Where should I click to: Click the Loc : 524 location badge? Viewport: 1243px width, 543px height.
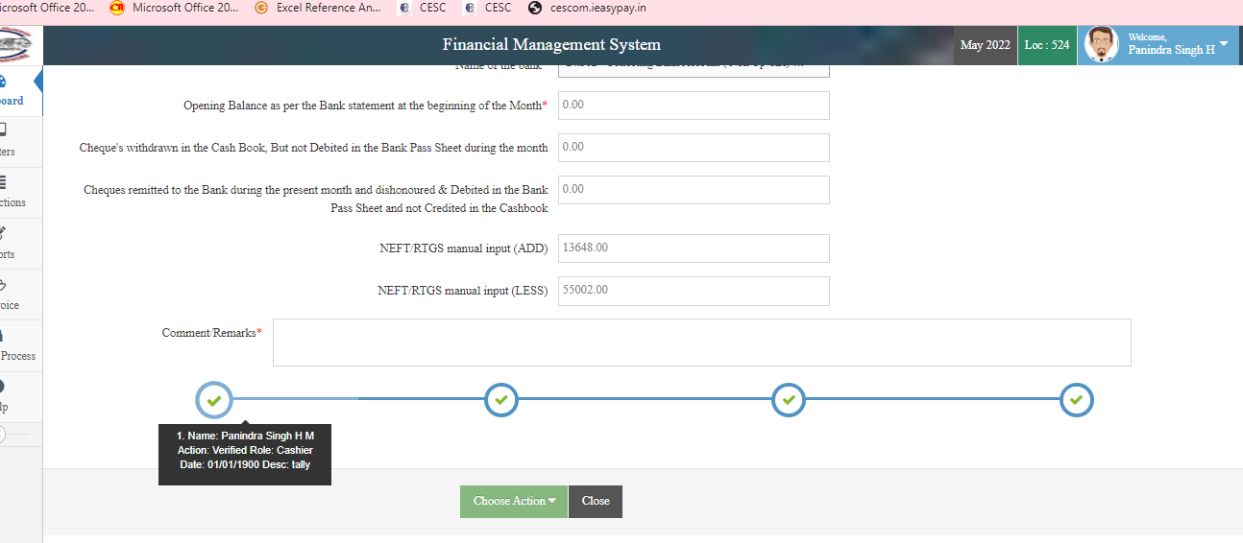click(1047, 45)
